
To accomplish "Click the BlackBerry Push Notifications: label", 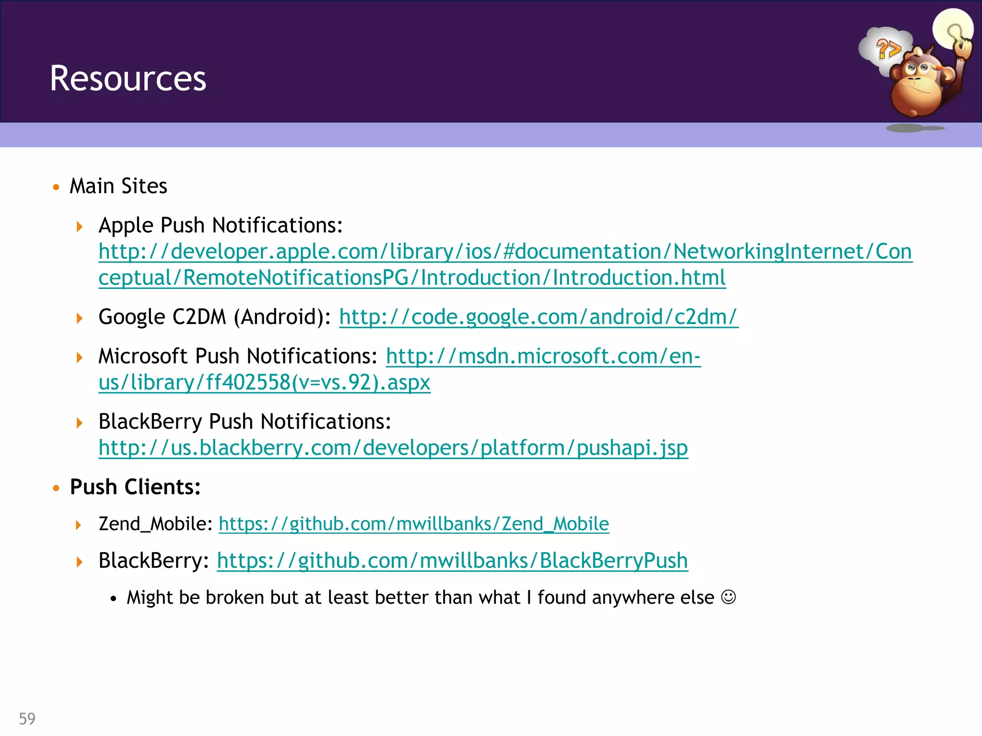I will pos(245,422).
